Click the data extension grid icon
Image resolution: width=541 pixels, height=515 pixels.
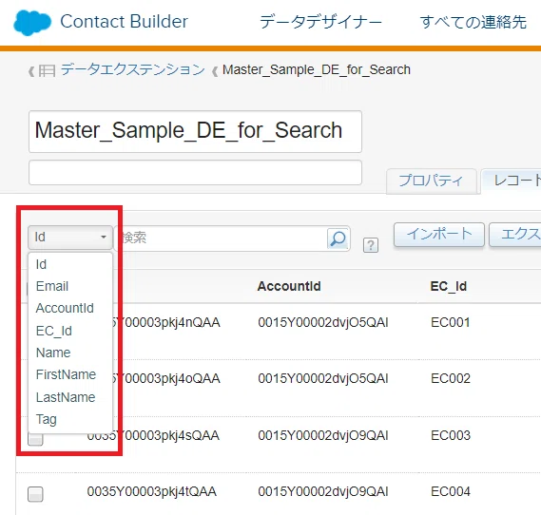(x=47, y=71)
